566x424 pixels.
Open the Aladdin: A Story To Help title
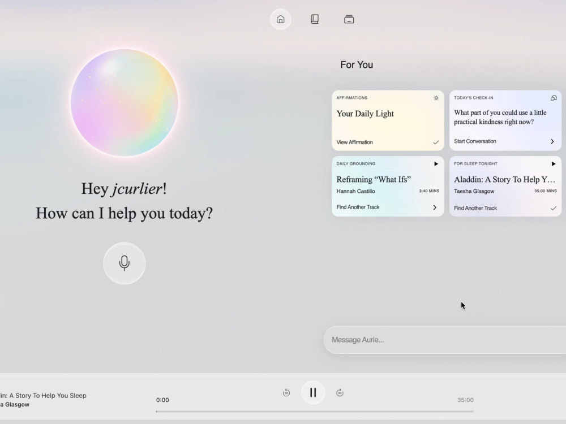504,179
